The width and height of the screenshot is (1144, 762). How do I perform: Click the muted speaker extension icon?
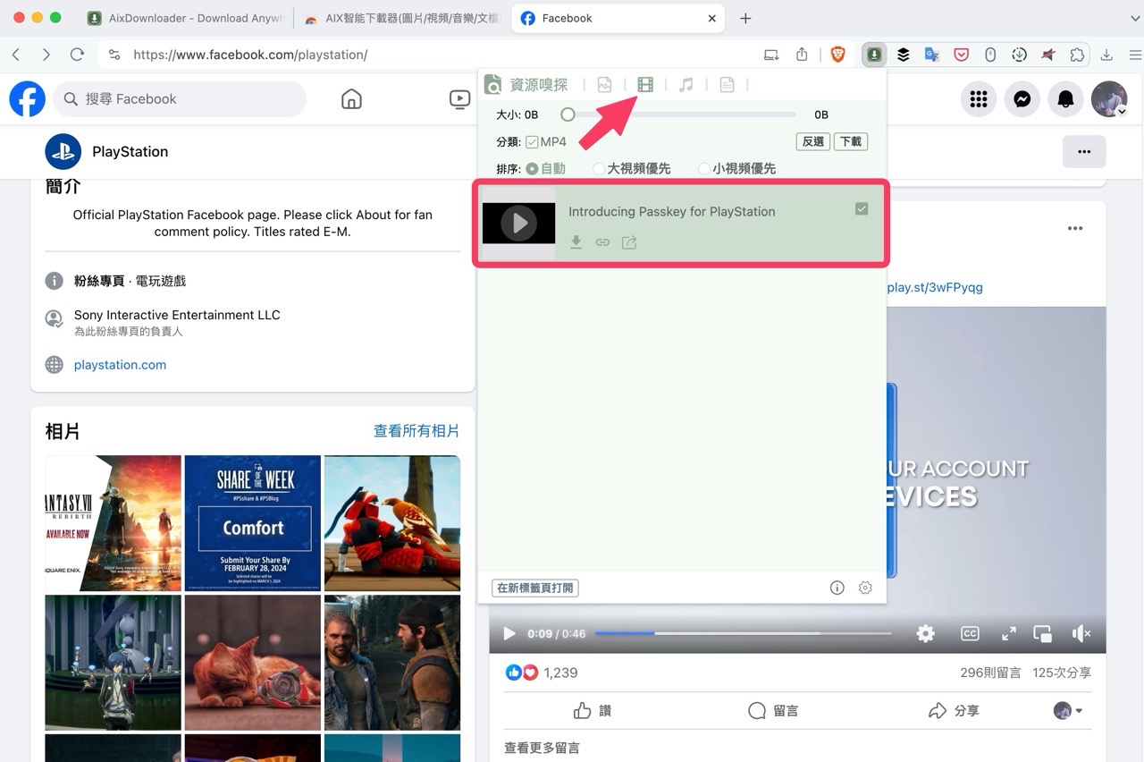click(x=1048, y=55)
